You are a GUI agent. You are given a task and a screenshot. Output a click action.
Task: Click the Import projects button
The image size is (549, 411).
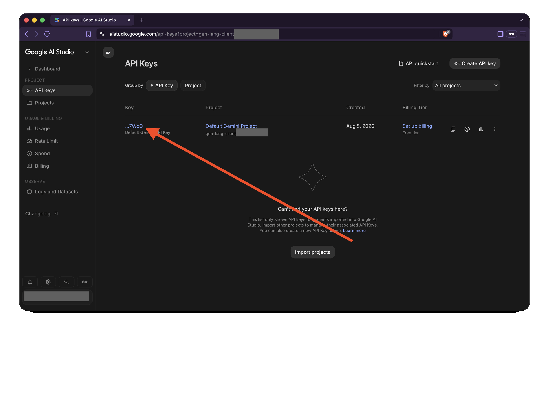pos(313,252)
